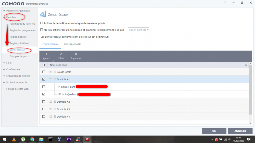Open VirtualBox cube icon in taskbar
Image resolution: width=255 pixels, height=143 pixels.
coord(60,139)
